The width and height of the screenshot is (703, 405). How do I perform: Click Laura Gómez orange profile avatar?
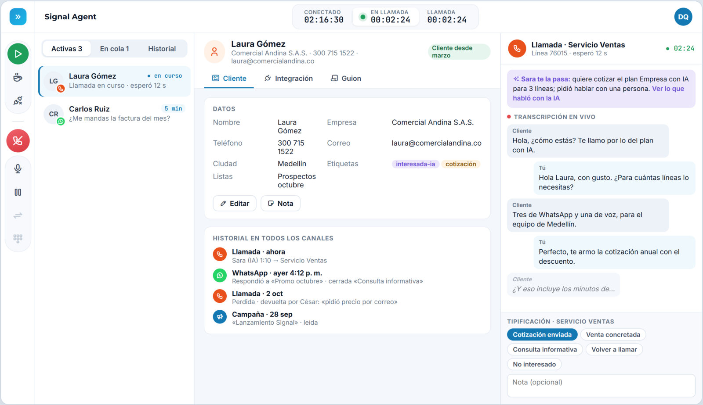(214, 52)
